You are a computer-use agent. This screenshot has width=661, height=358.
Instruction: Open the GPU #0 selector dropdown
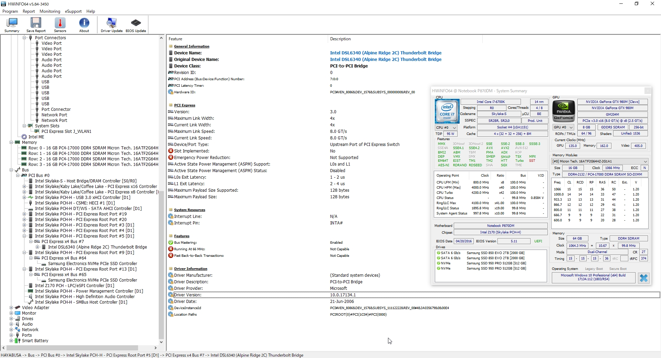click(563, 127)
